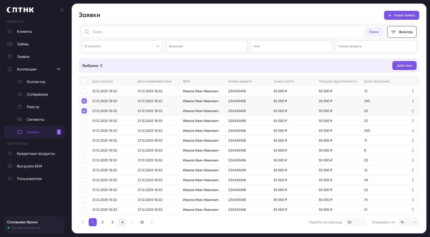430x237 pixels.
Task: Click the Реестр icon in the sidebar
Action: [20, 107]
